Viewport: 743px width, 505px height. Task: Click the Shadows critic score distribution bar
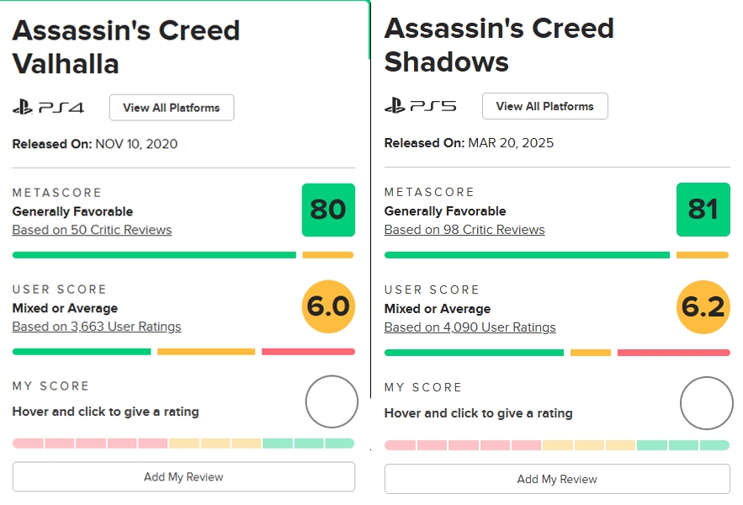pos(557,255)
